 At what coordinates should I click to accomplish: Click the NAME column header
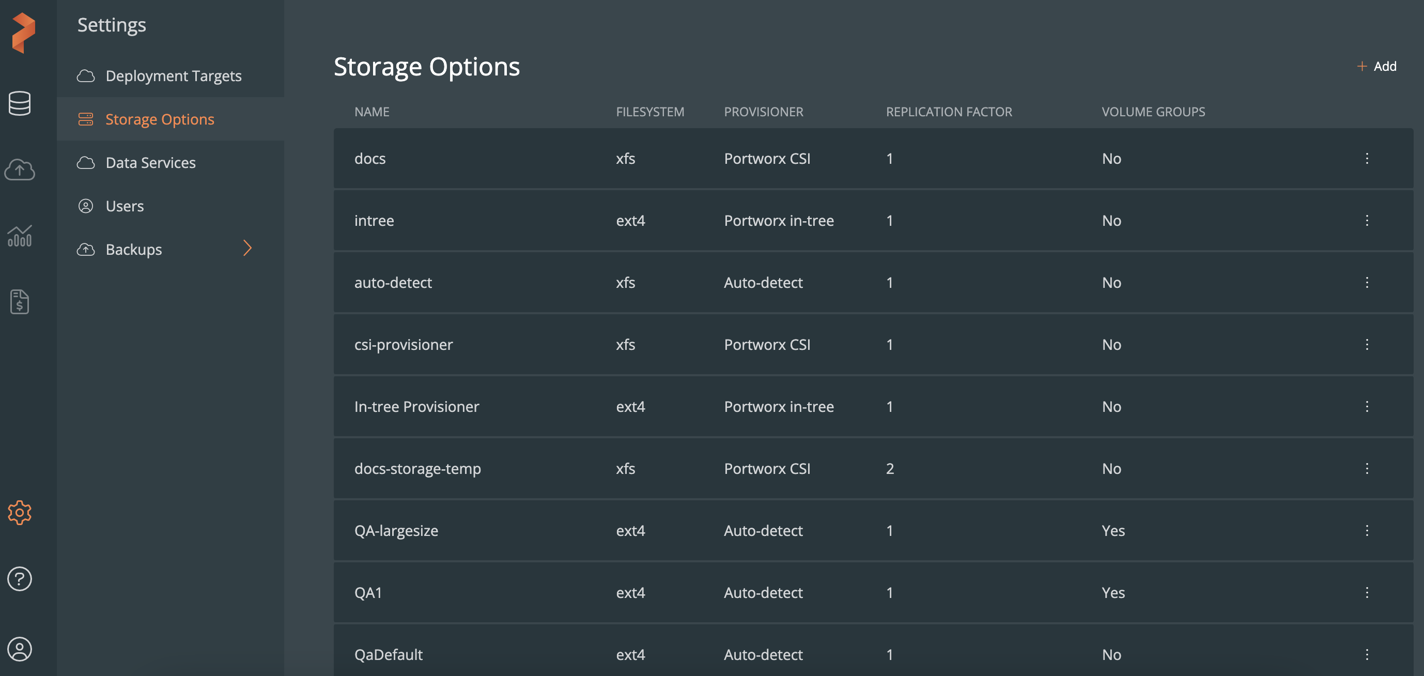pyautogui.click(x=372, y=112)
